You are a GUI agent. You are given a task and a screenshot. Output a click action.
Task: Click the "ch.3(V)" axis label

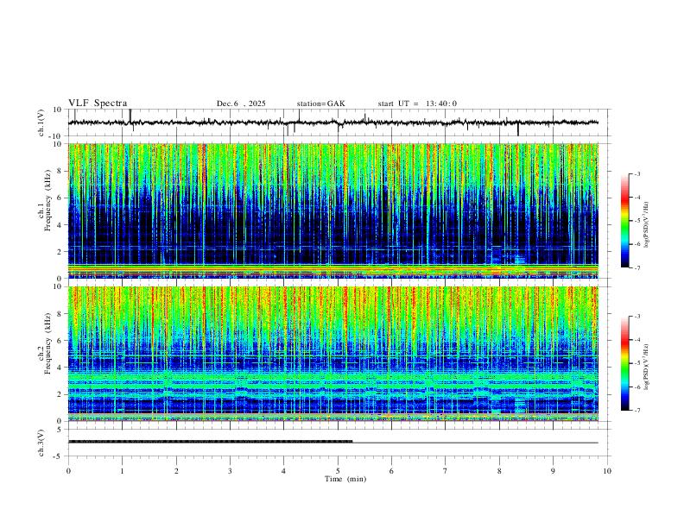pyautogui.click(x=41, y=443)
